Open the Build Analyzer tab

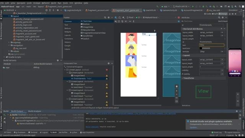point(34,111)
